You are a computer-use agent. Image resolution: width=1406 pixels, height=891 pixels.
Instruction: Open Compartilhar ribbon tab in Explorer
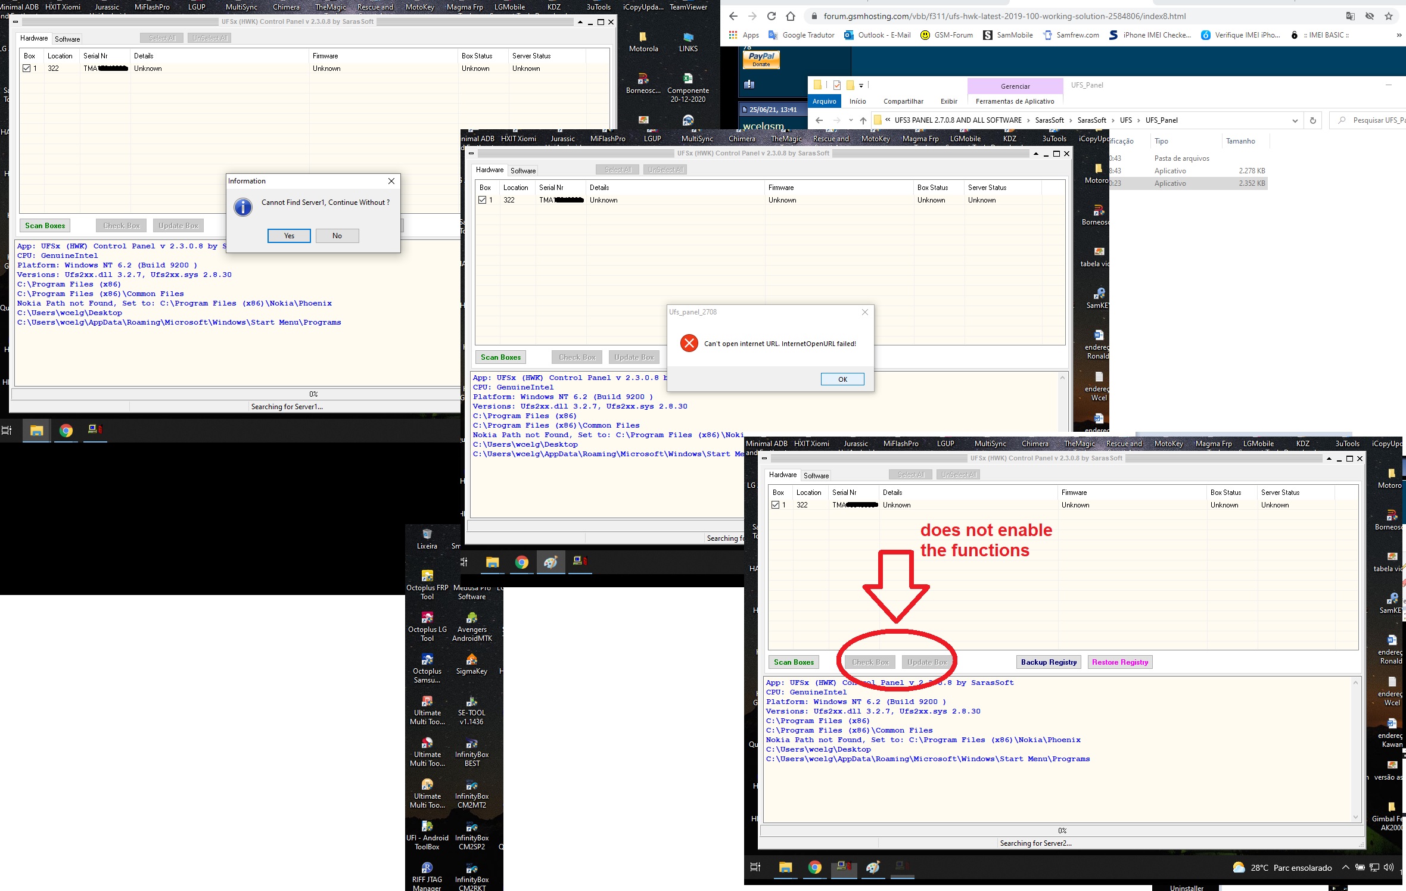903,101
